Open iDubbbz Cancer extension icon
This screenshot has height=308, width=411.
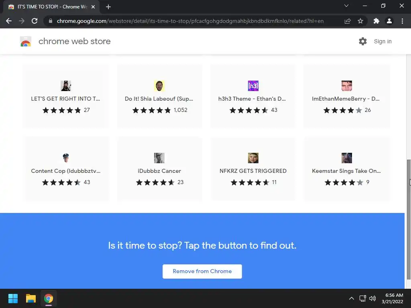(x=159, y=158)
